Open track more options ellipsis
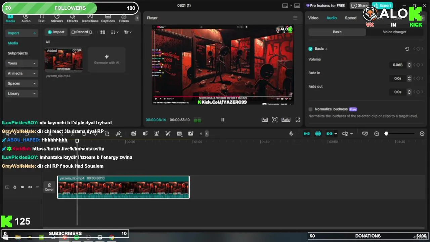Viewport: 430px width, 242px height. [37, 187]
